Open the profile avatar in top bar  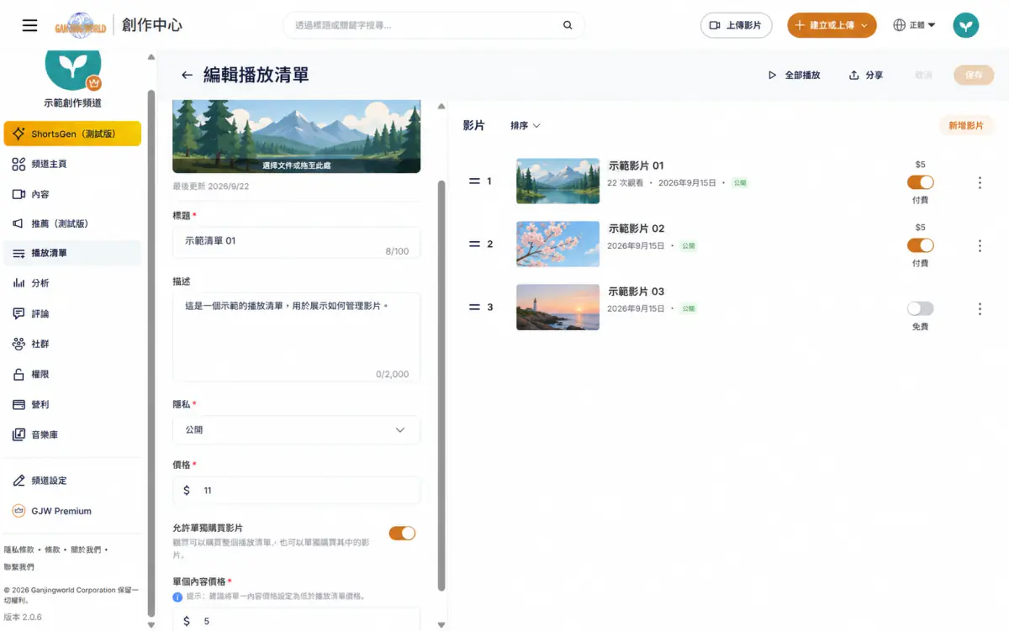pos(965,25)
